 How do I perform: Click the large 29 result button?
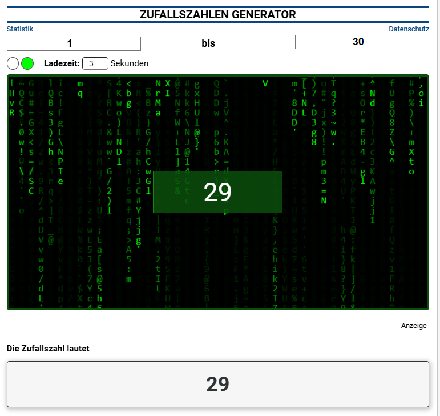click(x=217, y=384)
